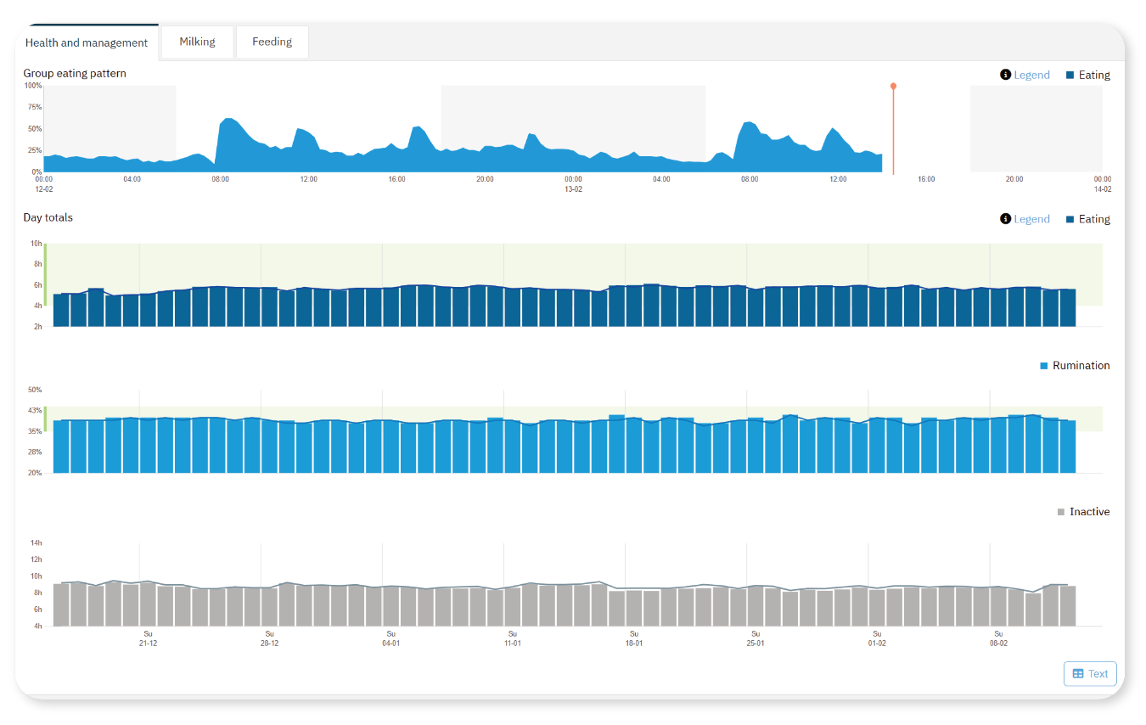Click the 08-02 week label

click(x=998, y=644)
